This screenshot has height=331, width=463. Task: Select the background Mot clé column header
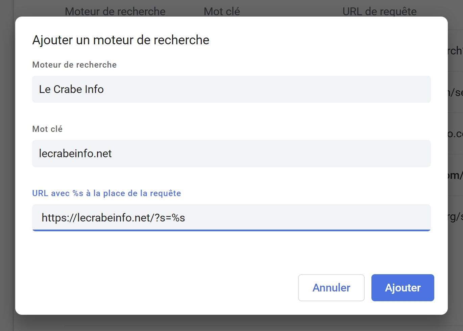coord(222,11)
